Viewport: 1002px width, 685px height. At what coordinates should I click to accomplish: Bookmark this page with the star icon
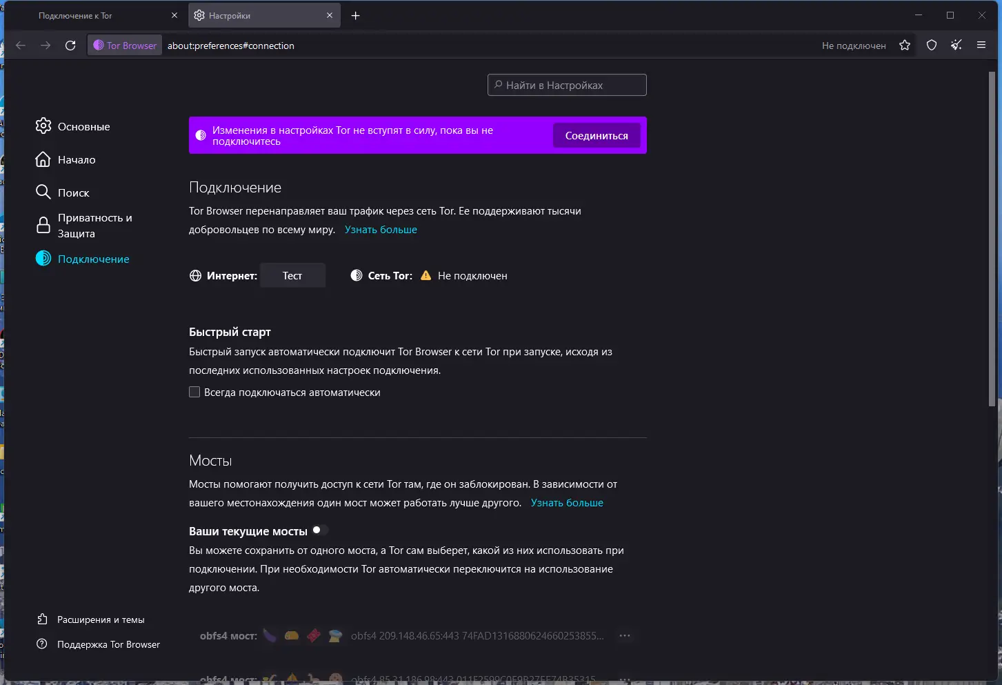coord(905,46)
